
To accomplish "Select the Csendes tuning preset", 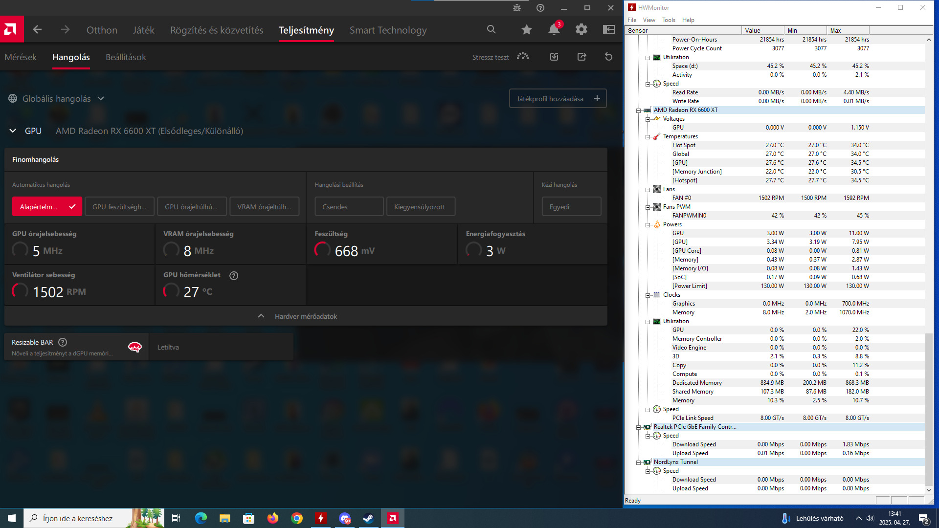I will tap(349, 207).
